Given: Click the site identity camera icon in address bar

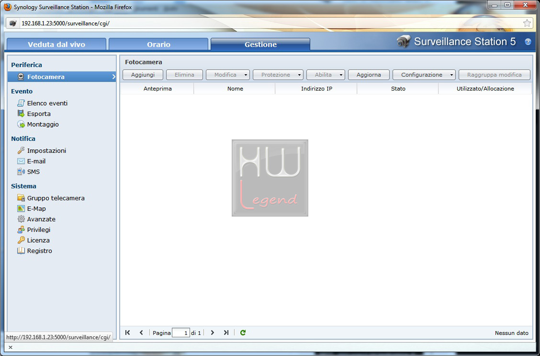Looking at the screenshot, I should pyautogui.click(x=13, y=23).
